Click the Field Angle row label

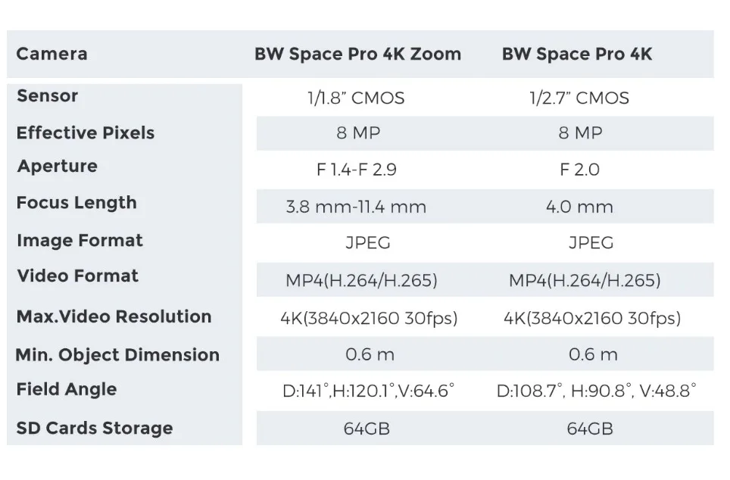tap(67, 389)
